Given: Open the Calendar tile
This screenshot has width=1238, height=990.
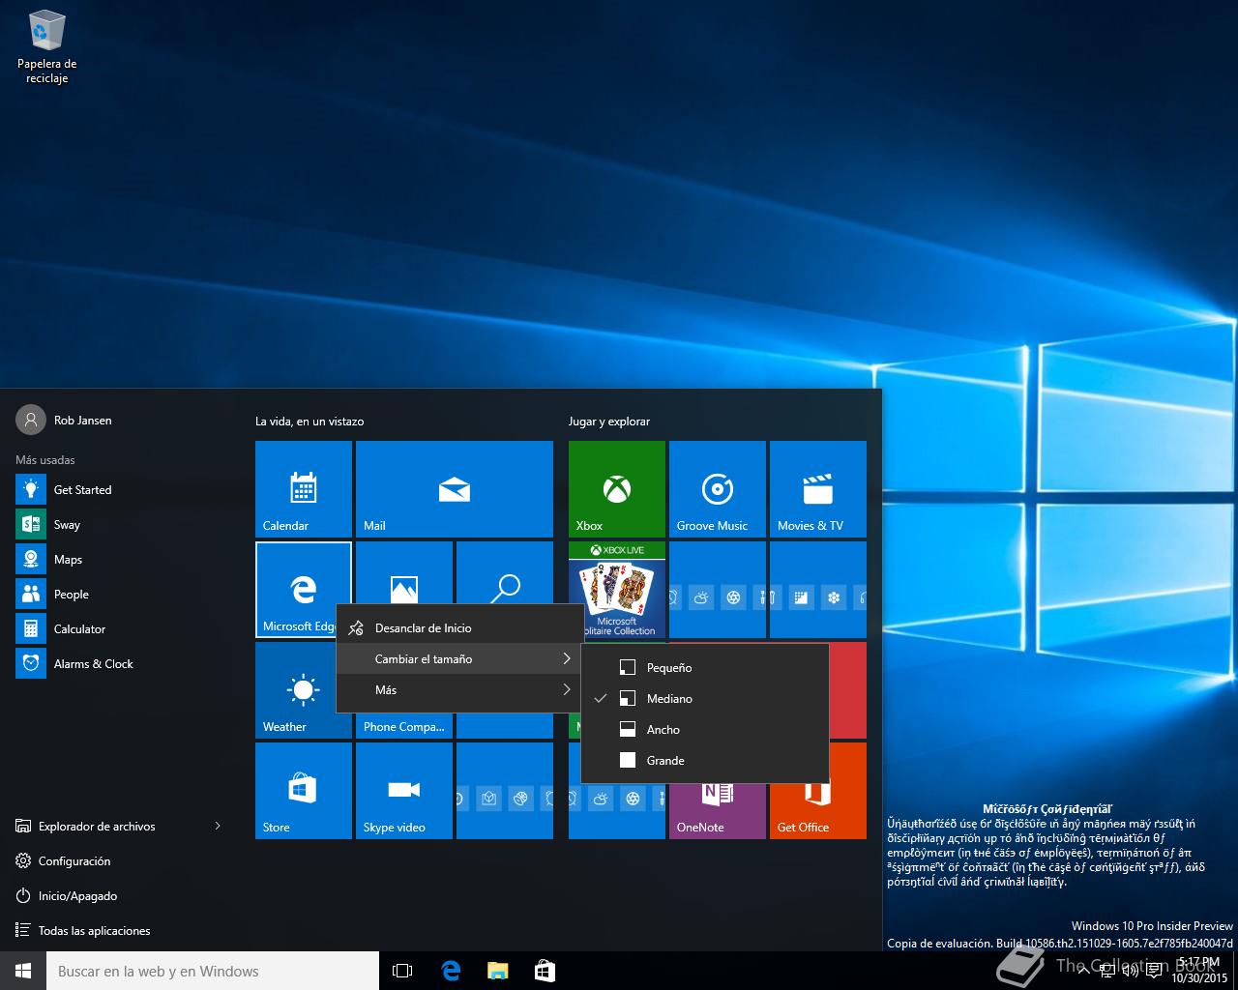Looking at the screenshot, I should [x=304, y=489].
